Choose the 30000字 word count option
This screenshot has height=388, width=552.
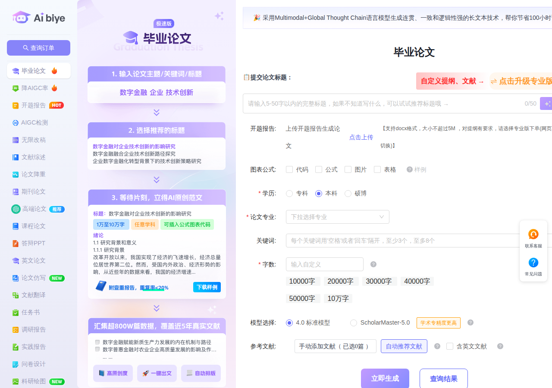[379, 281]
